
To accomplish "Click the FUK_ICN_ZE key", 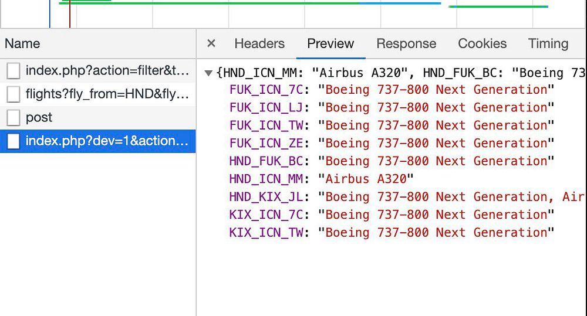I will click(266, 143).
